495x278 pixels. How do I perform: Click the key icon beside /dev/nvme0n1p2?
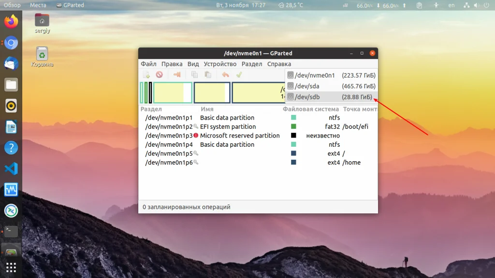pyautogui.click(x=196, y=126)
